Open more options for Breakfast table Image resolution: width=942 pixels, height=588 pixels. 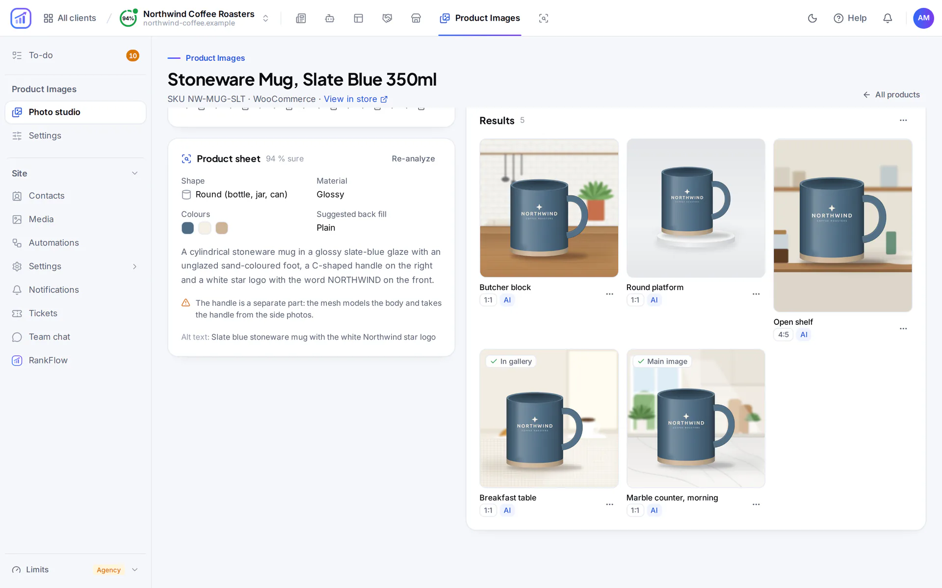pos(609,504)
